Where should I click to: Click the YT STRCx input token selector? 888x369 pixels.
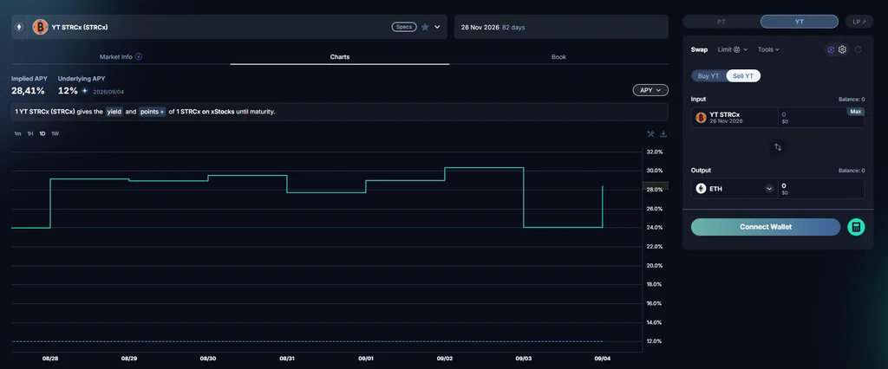[x=735, y=117]
